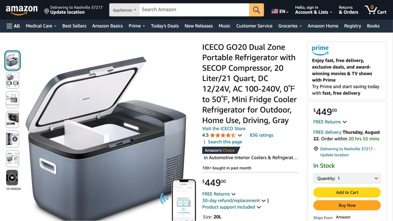Visit the ICECO Store link
Image resolution: width=393 pixels, height=221 pixels.
pyautogui.click(x=224, y=129)
